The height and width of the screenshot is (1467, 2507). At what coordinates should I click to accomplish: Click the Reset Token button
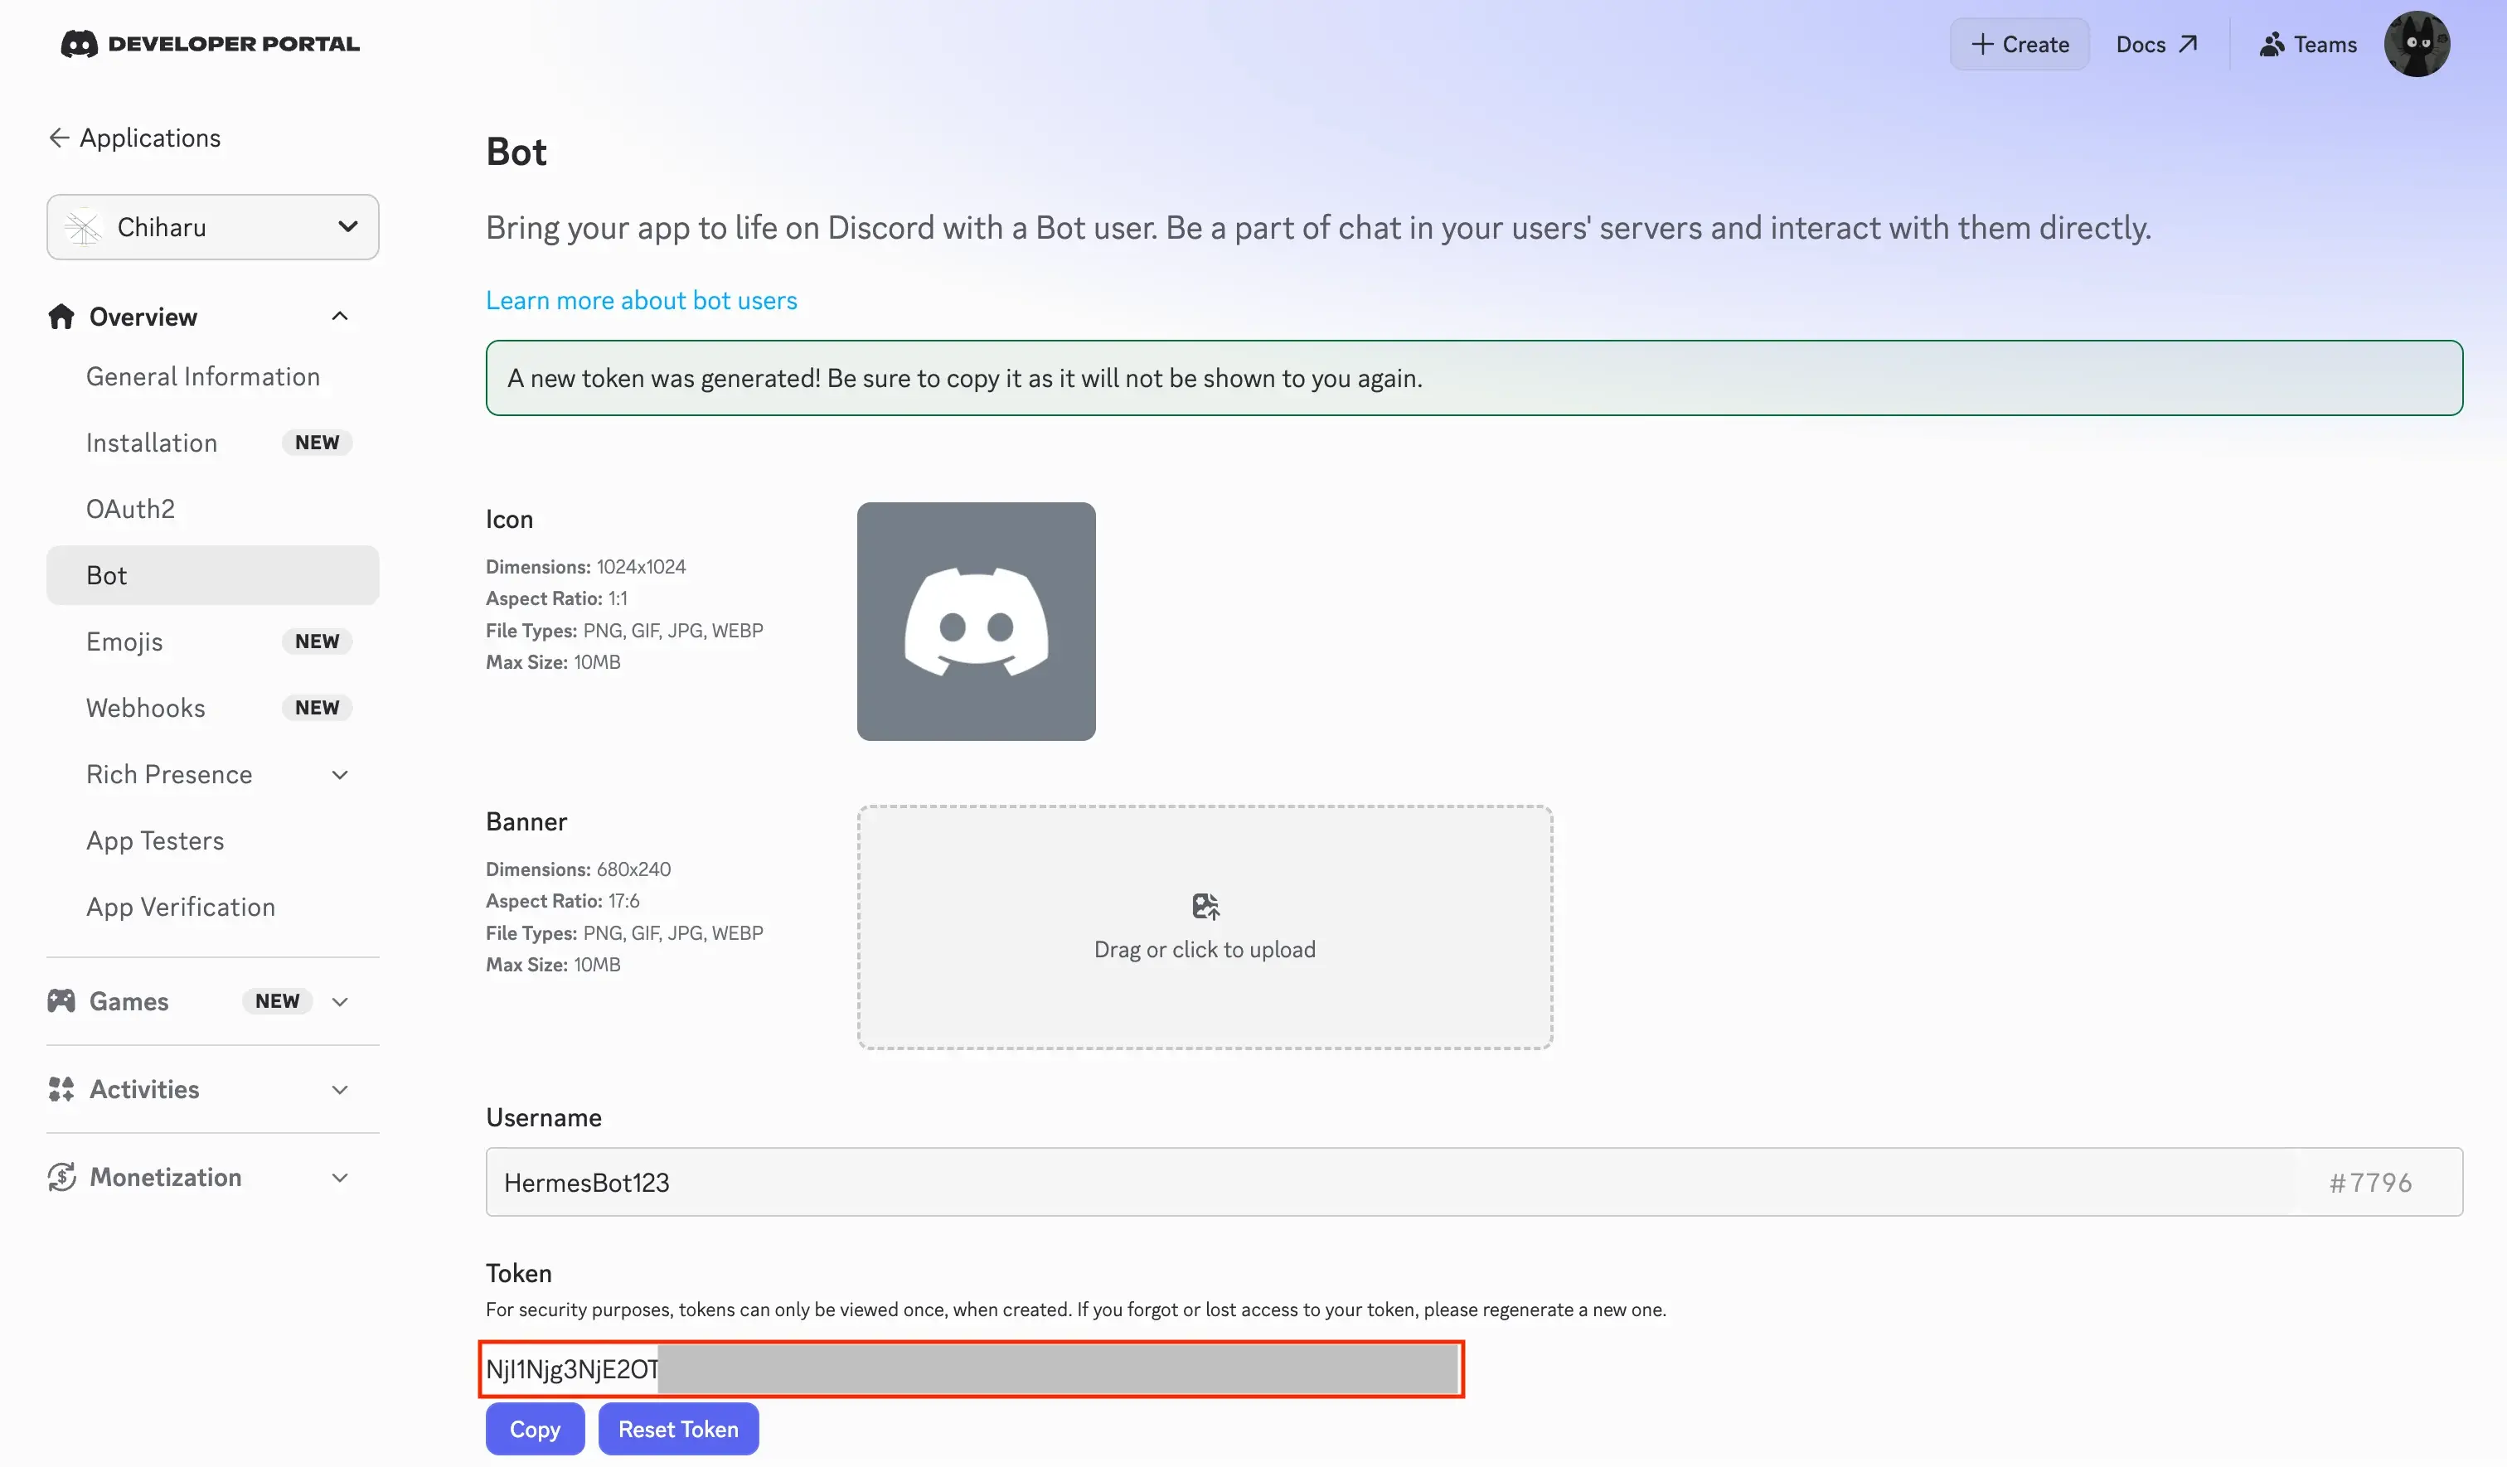point(678,1429)
